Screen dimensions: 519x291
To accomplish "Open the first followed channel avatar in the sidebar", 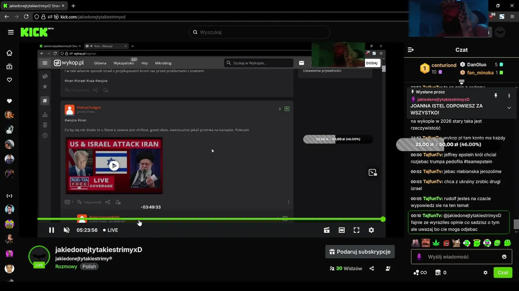I will (9, 115).
